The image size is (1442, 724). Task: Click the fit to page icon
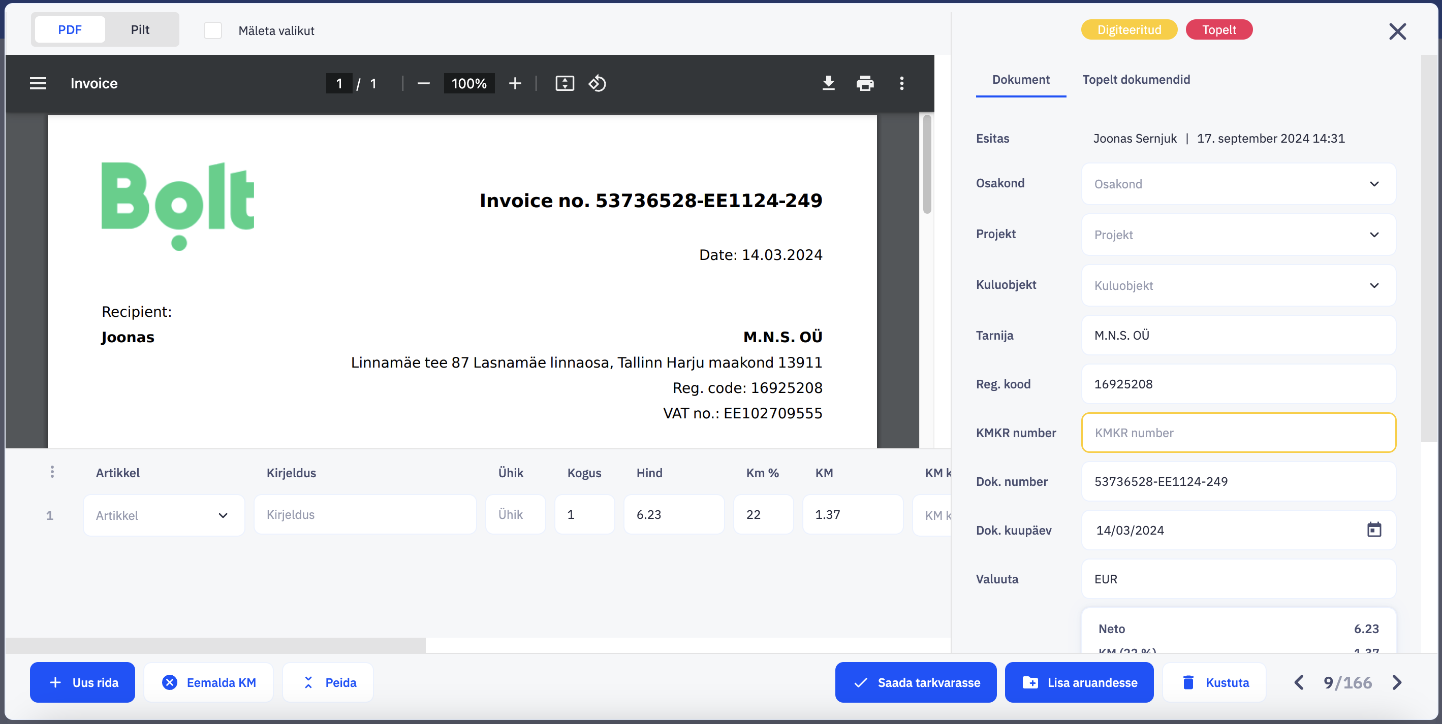pos(565,83)
